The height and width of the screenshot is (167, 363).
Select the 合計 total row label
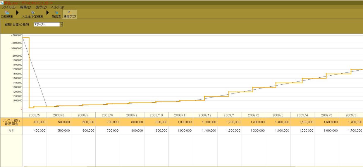point(11,131)
